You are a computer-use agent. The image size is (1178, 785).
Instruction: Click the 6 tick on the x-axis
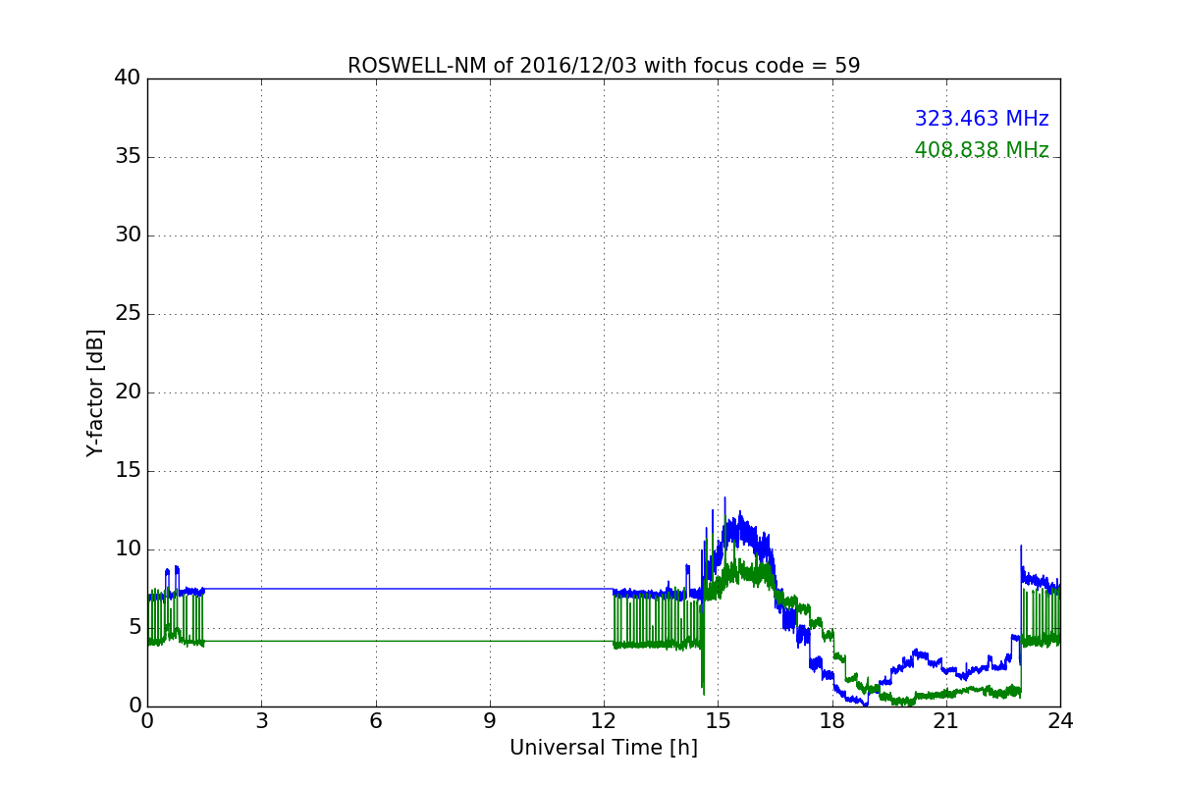(x=375, y=721)
